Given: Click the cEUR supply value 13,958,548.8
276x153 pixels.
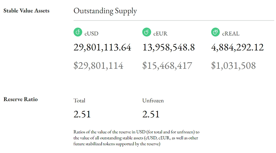Looking at the screenshot, I should 169,48.
